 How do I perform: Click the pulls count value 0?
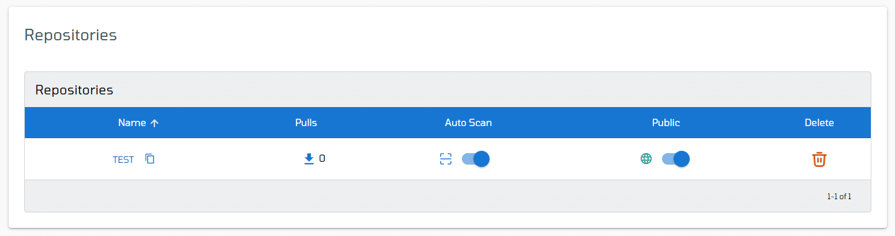coord(322,158)
